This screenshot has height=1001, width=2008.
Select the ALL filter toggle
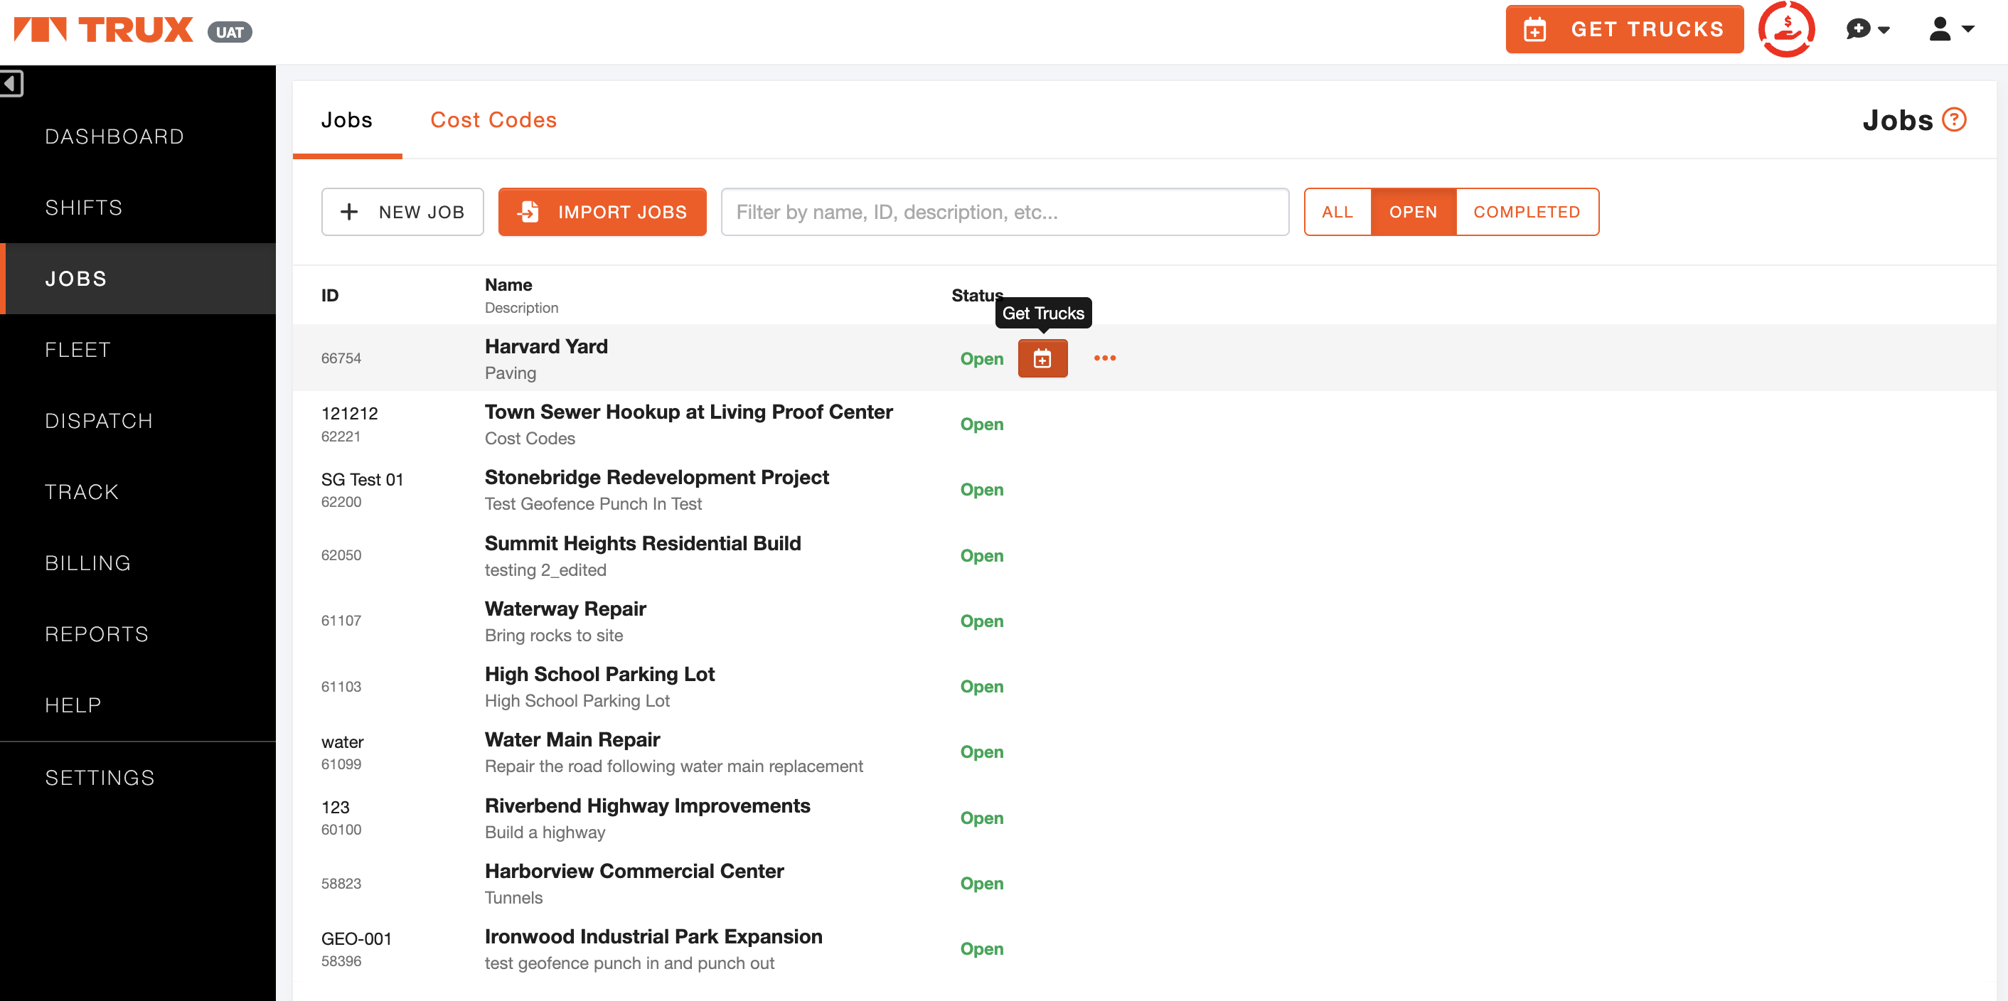click(x=1337, y=212)
